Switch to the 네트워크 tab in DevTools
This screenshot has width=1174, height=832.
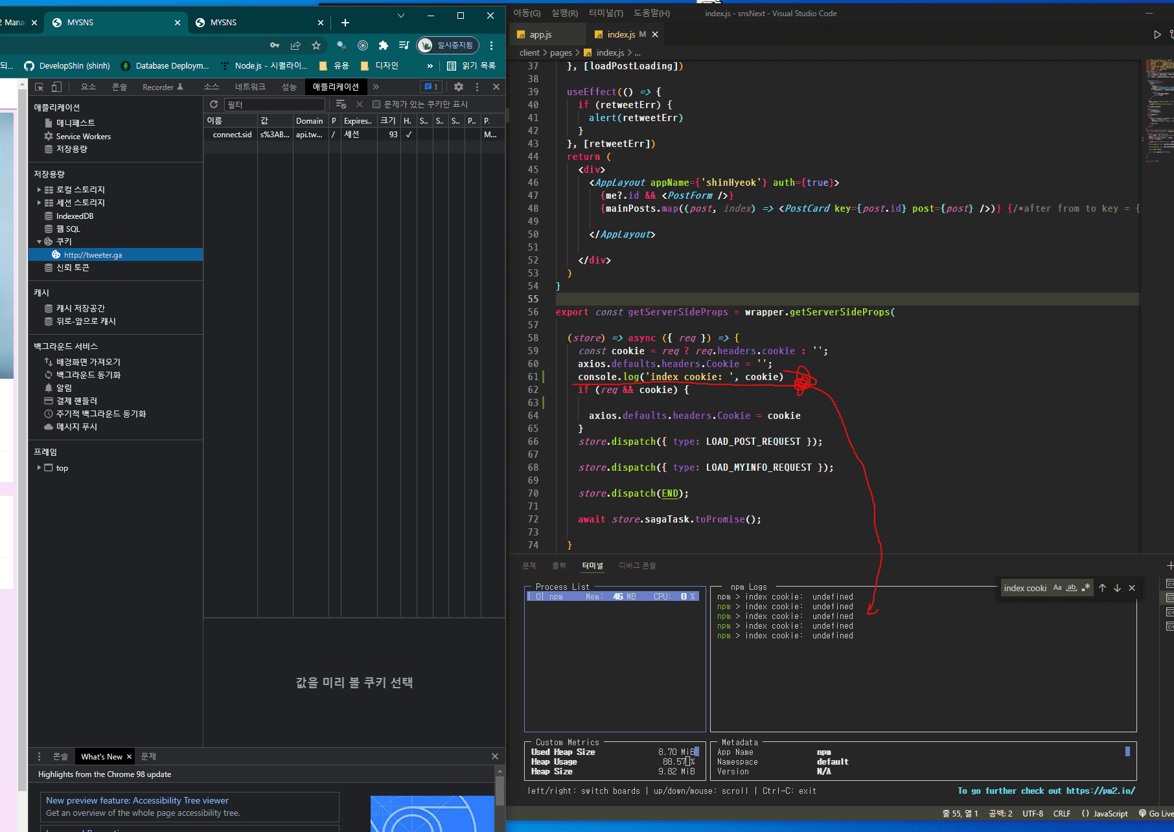coord(250,87)
